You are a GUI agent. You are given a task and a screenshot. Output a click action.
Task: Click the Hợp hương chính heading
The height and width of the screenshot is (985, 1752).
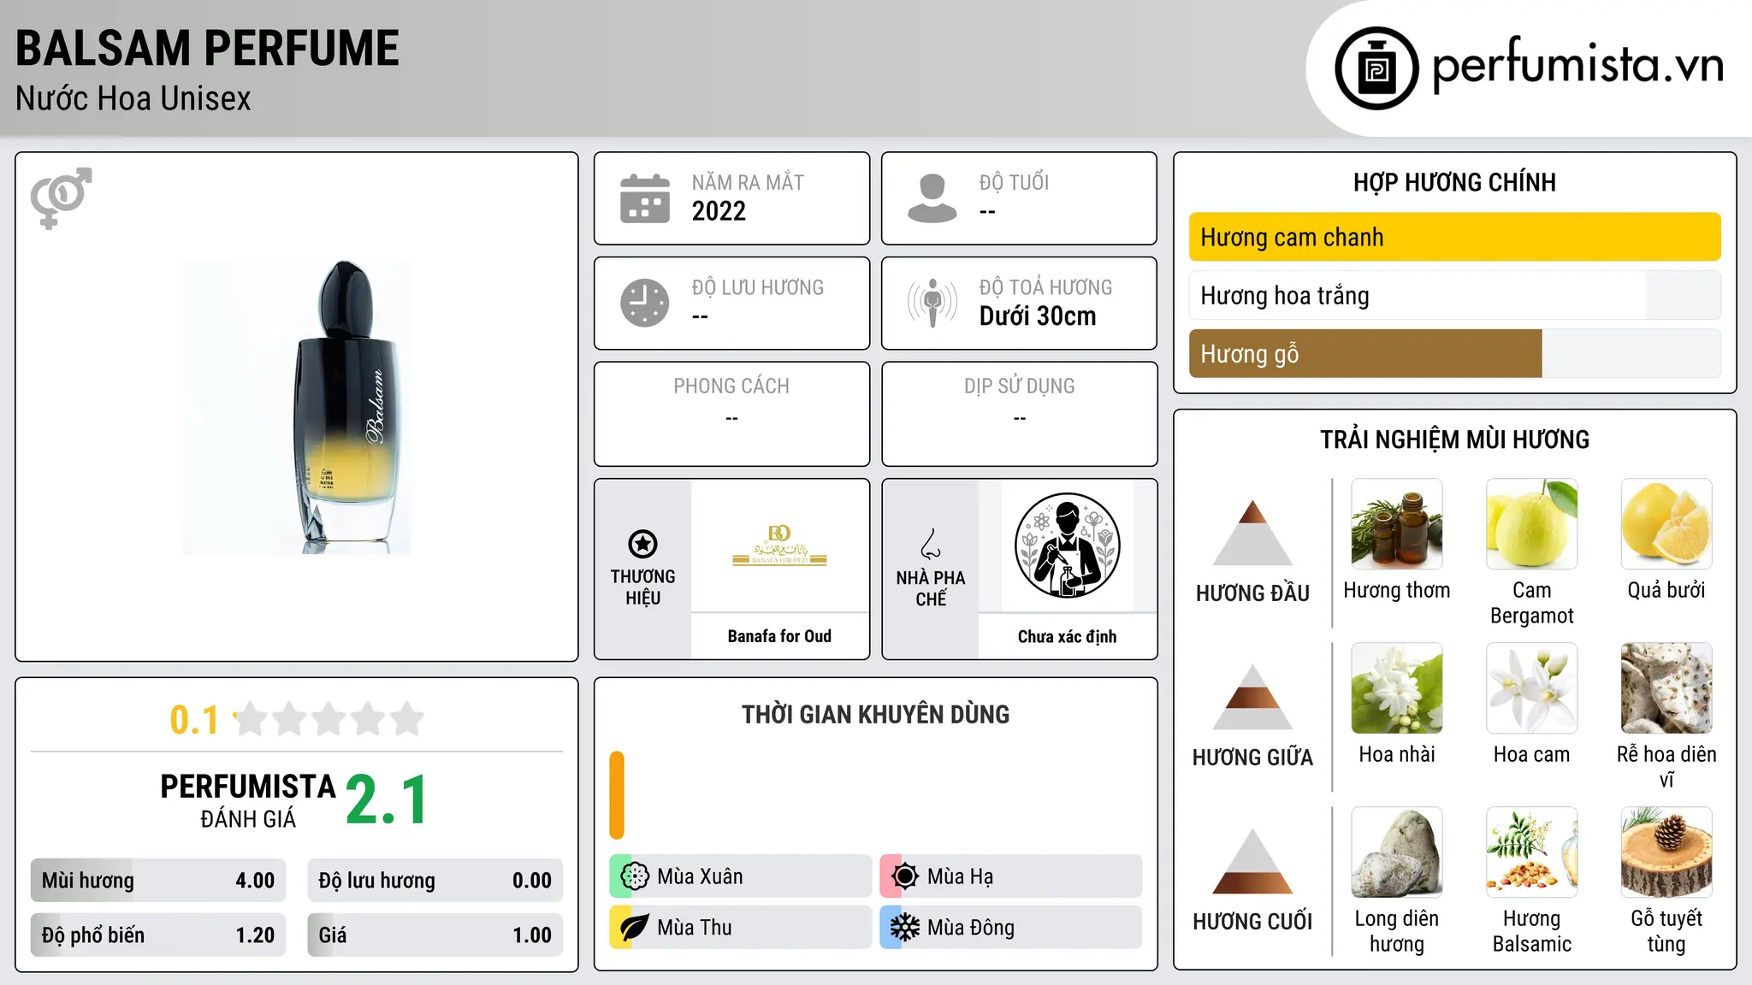(1454, 182)
